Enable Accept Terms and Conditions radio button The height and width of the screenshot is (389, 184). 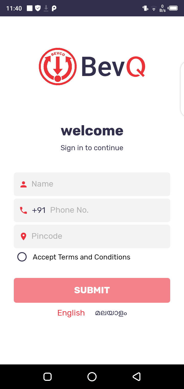(22, 257)
